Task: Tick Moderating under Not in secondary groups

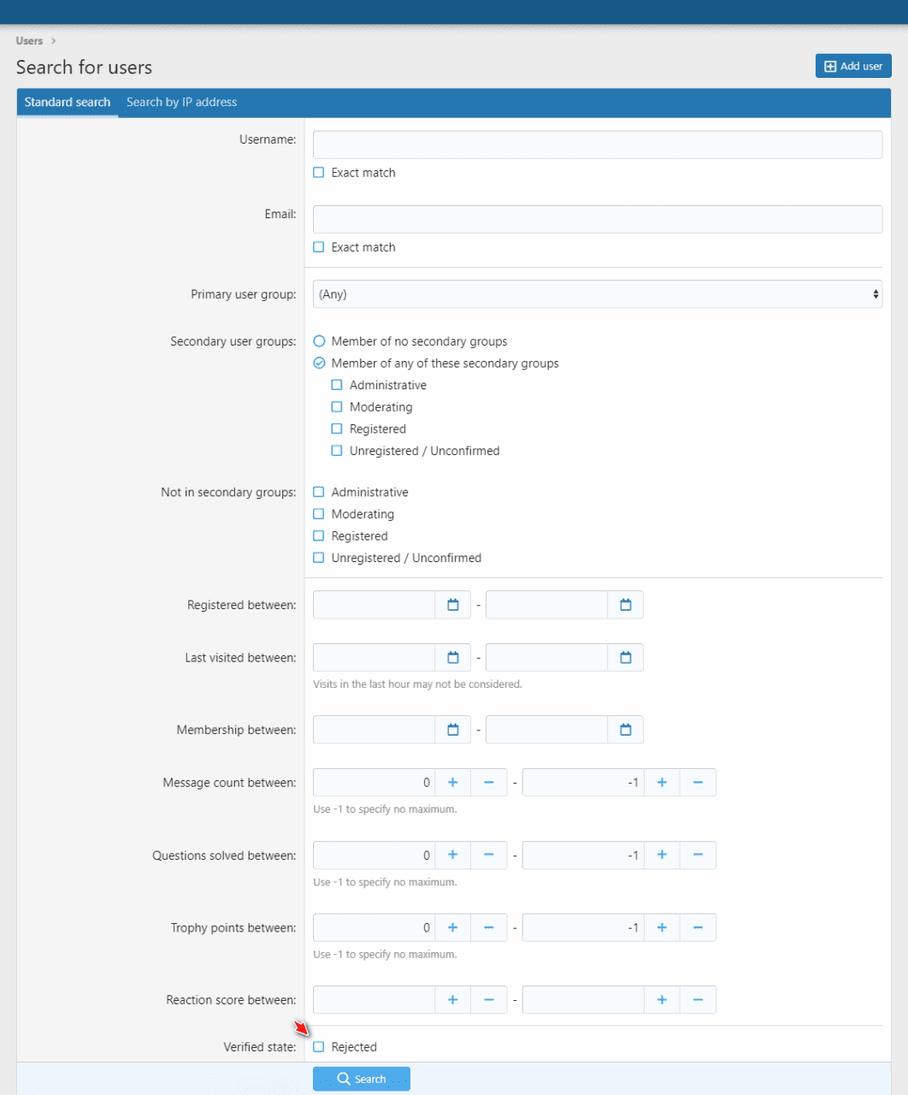Action: point(319,514)
